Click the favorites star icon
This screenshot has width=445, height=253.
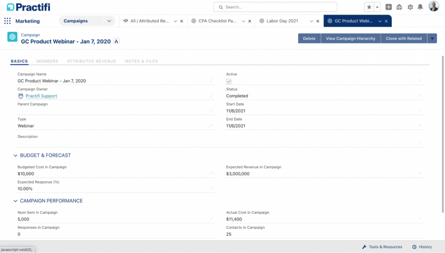coord(369,7)
